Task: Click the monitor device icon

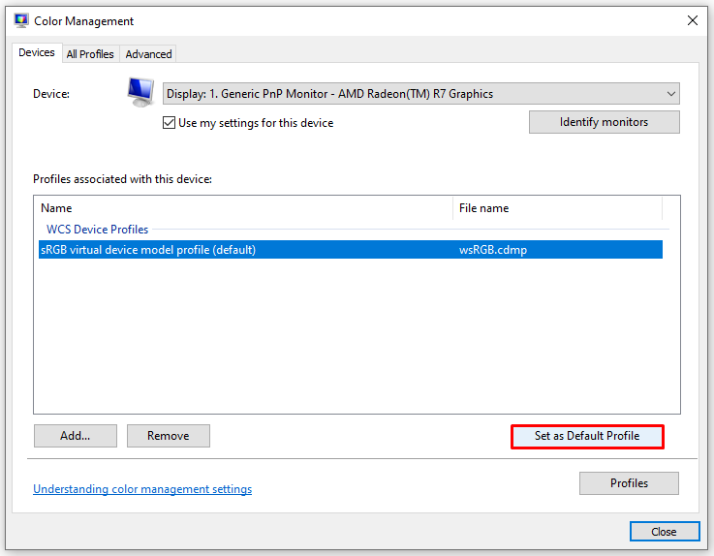Action: tap(140, 92)
